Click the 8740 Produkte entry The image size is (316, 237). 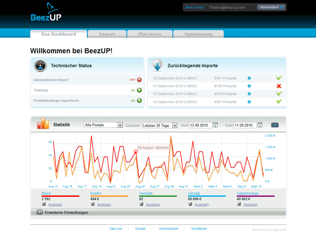(x=225, y=86)
